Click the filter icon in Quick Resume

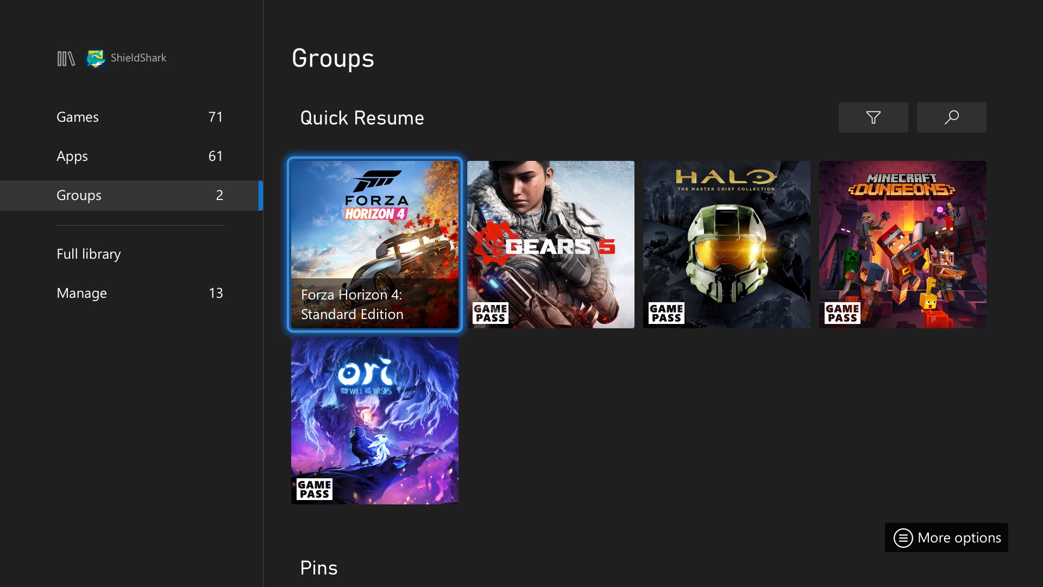coord(873,117)
